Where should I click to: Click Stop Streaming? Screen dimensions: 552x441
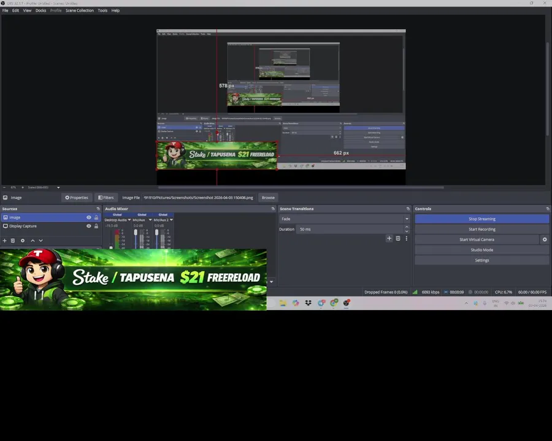coord(481,219)
